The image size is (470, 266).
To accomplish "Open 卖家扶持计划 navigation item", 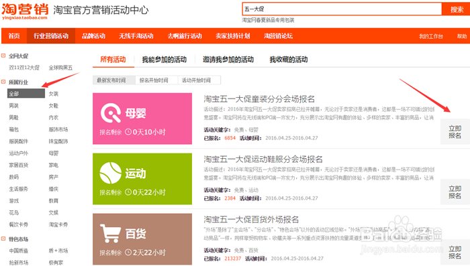I will click(233, 36).
